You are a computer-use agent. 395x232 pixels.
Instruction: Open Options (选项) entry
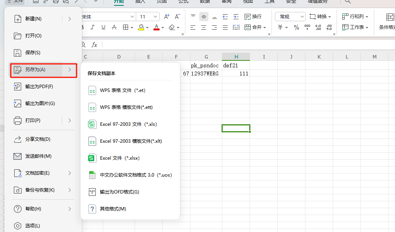pyautogui.click(x=43, y=226)
